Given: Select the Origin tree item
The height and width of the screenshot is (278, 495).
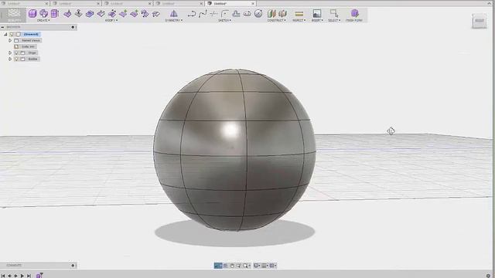Looking at the screenshot, I should point(32,53).
